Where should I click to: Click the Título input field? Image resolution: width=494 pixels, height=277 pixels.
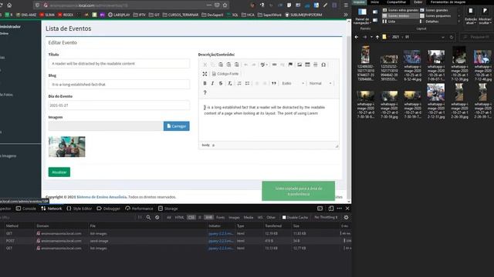click(119, 63)
